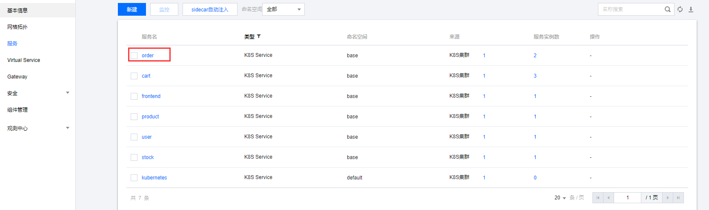This screenshot has height=210, width=709.
Task: Tick the checkbox for order service
Action: click(134, 56)
